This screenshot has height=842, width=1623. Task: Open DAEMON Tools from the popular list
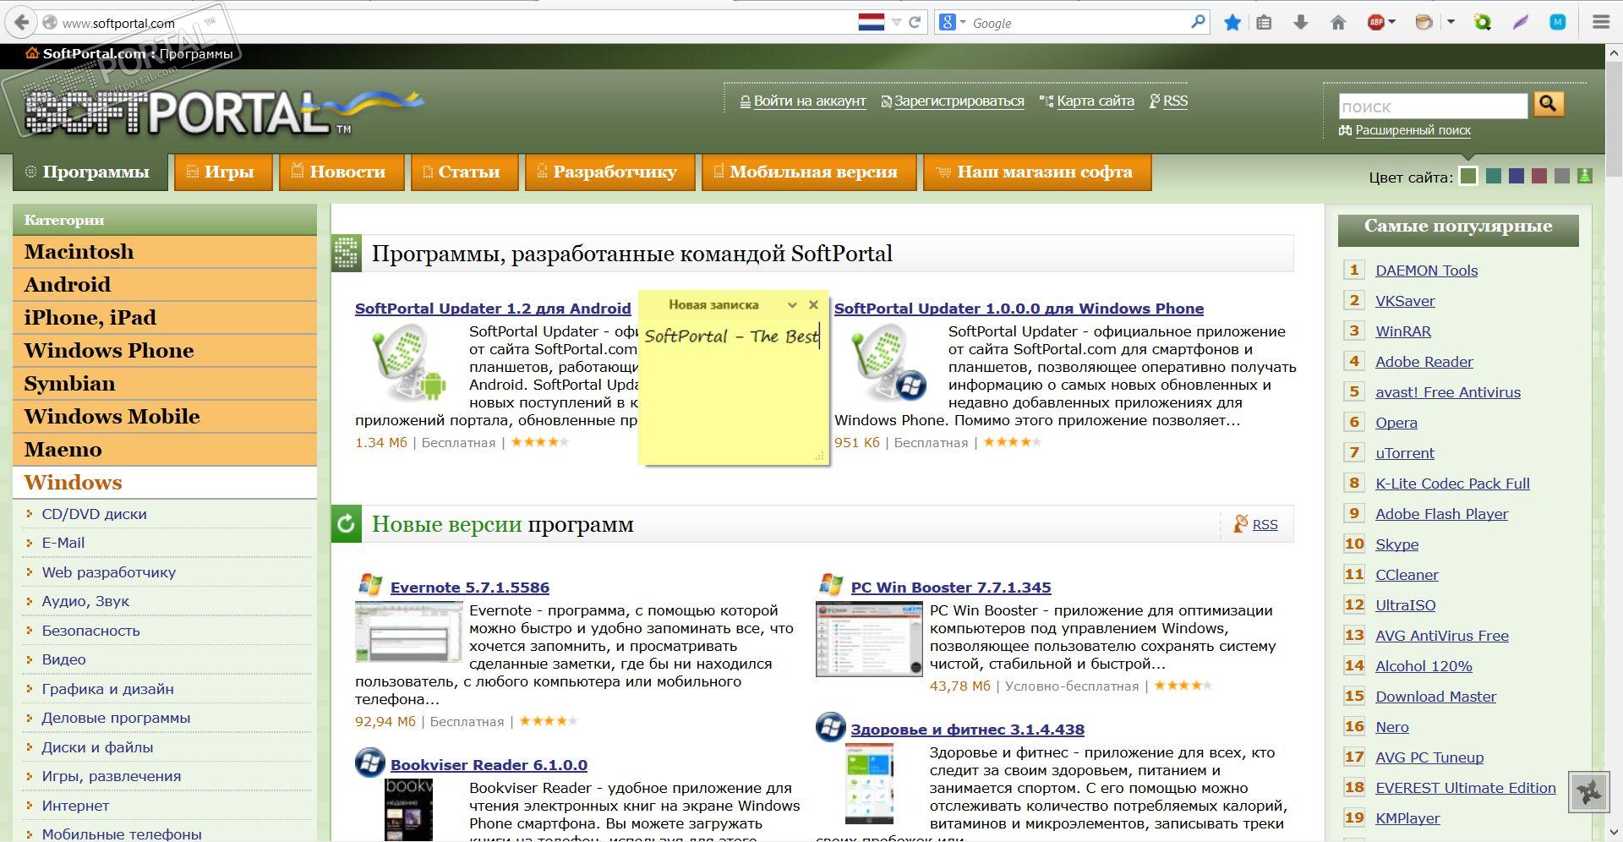1427,271
